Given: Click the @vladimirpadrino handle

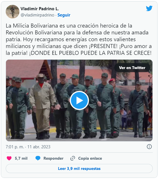Looking at the screenshot, I should point(37,15).
